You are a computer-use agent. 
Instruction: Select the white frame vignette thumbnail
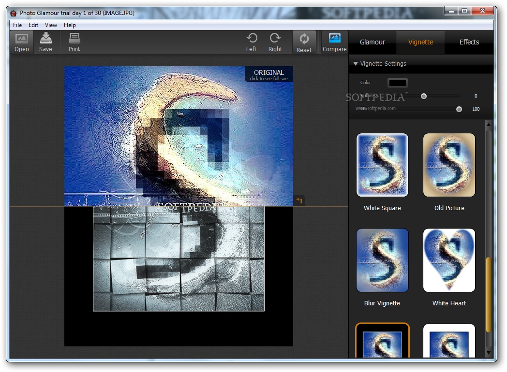[449, 341]
